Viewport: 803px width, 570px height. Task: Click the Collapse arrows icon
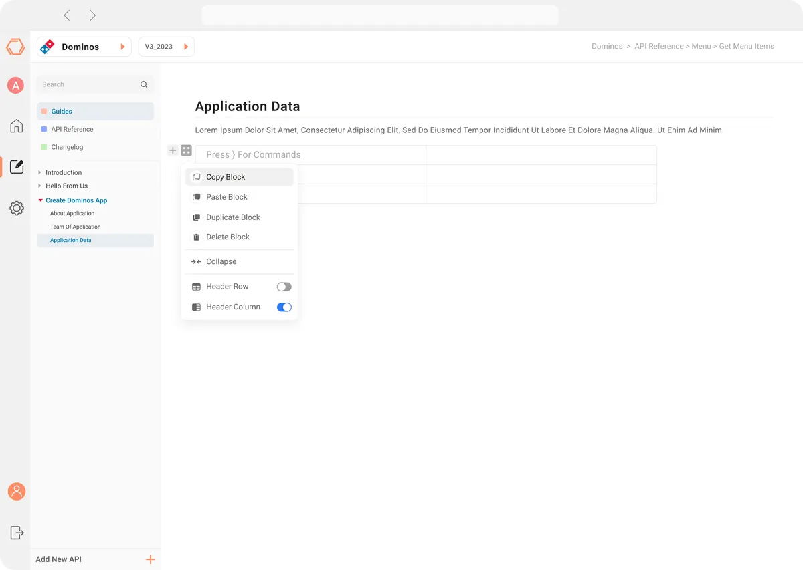(x=196, y=261)
